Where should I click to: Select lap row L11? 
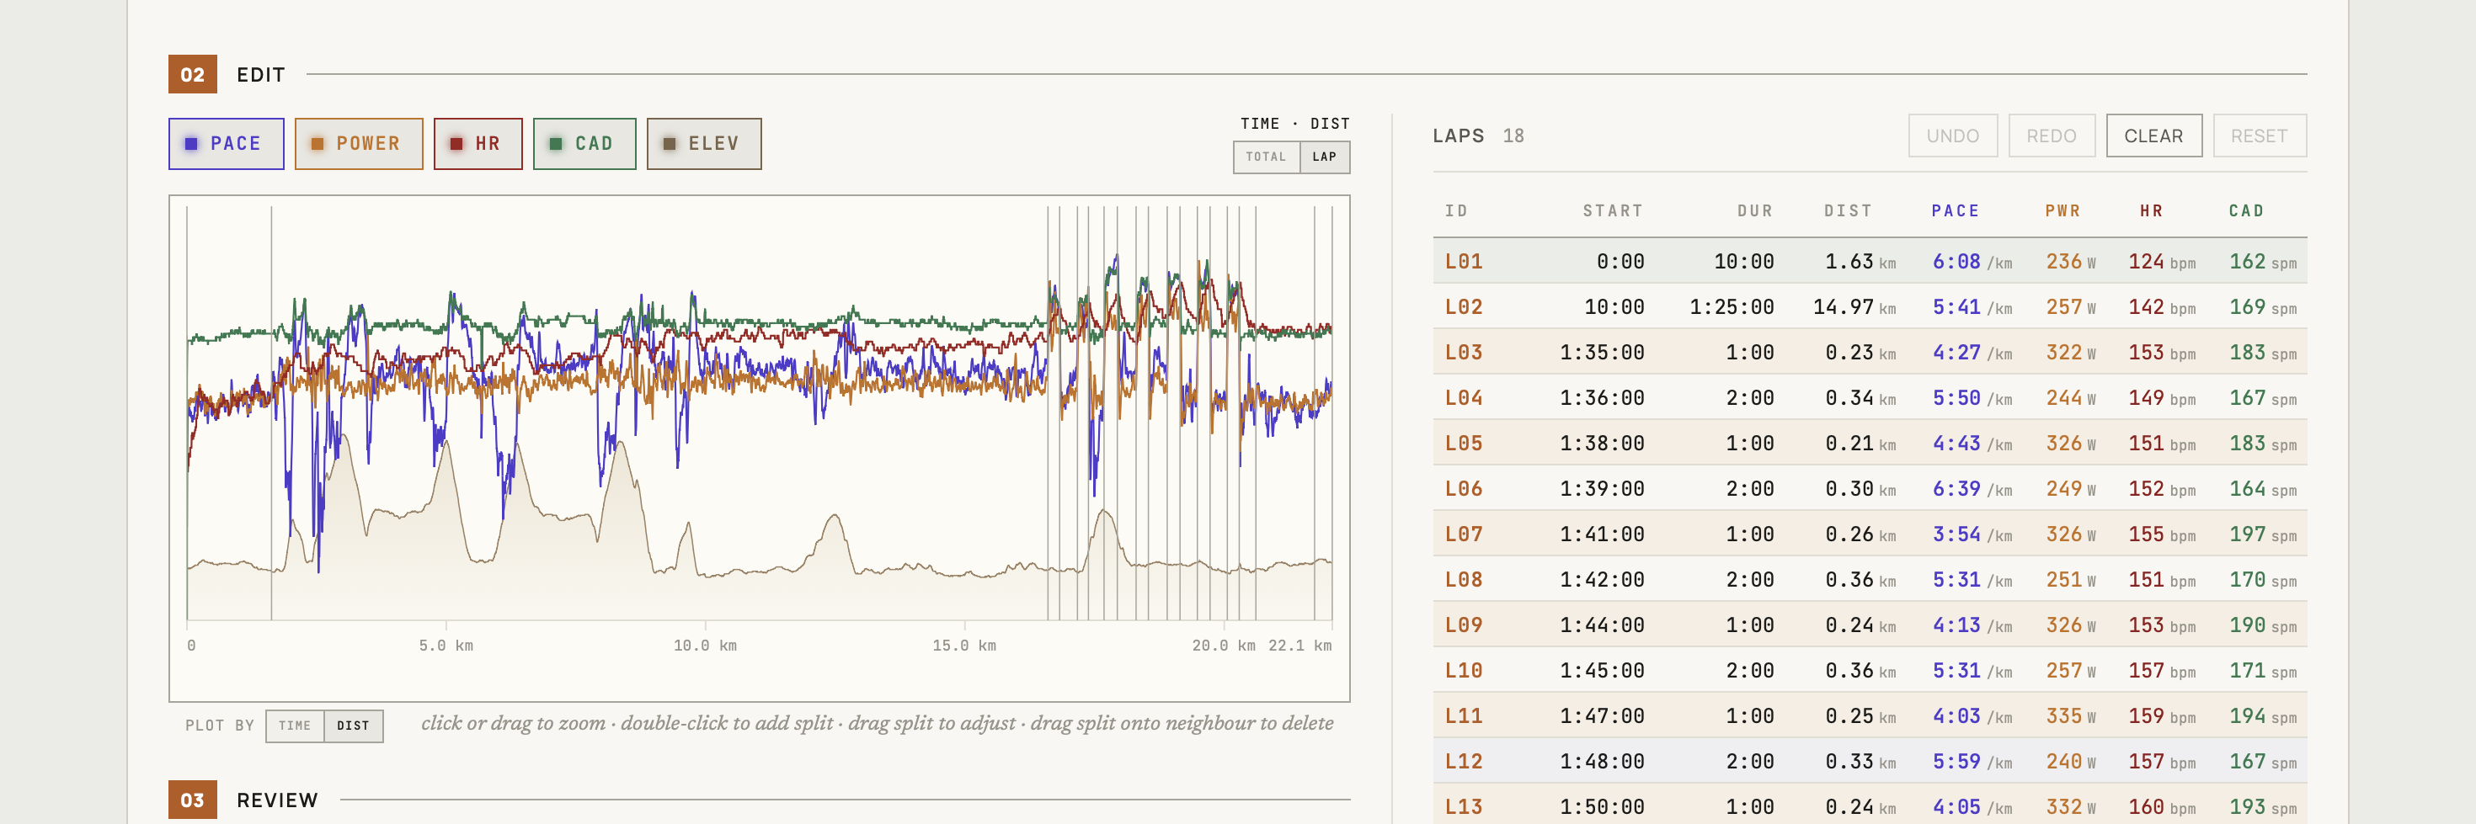tap(1870, 716)
